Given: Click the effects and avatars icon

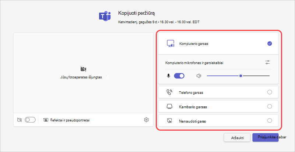Looking at the screenshot, I should point(46,120).
